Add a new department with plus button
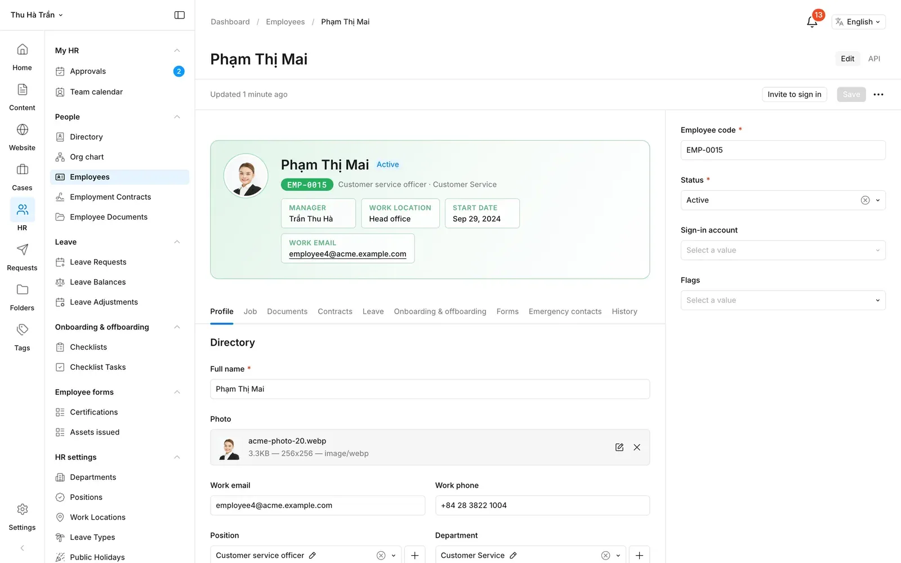 pyautogui.click(x=639, y=556)
